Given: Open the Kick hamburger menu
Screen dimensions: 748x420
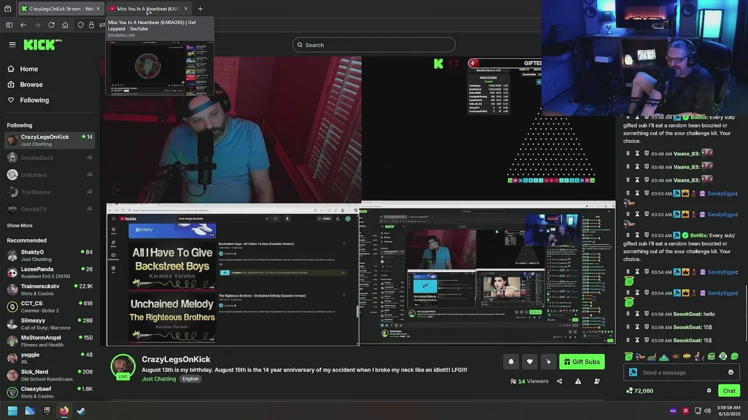Looking at the screenshot, I should tap(12, 44).
